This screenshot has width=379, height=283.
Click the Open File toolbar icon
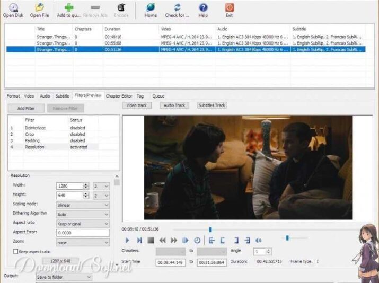39,11
